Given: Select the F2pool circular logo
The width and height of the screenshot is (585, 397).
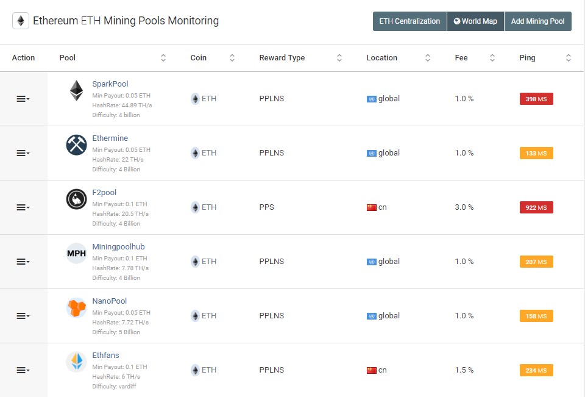Looking at the screenshot, I should pyautogui.click(x=76, y=199).
